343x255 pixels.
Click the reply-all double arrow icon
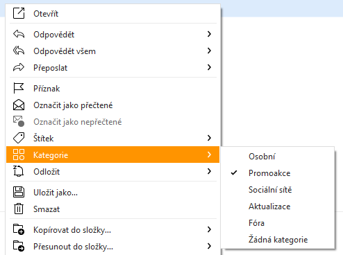coord(19,51)
